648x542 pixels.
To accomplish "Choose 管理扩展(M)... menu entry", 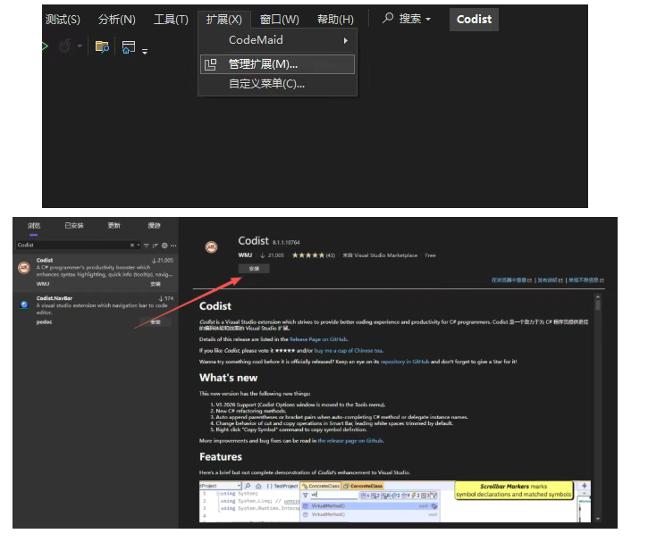I will point(277,64).
